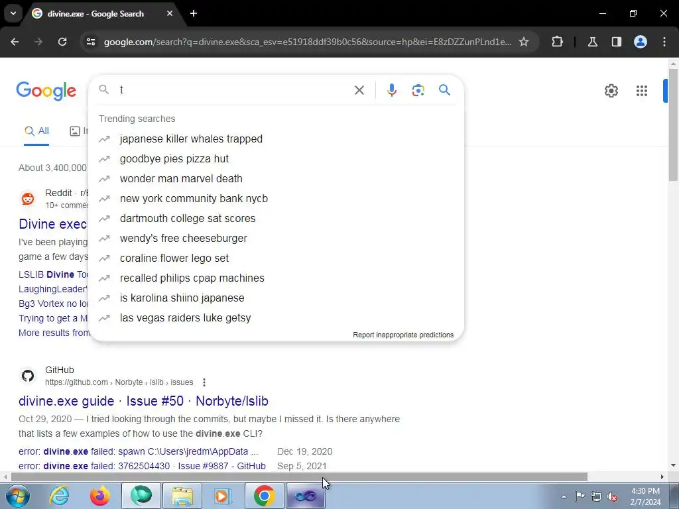Open the muted volume tray icon
This screenshot has width=679, height=509.
coord(612,496)
